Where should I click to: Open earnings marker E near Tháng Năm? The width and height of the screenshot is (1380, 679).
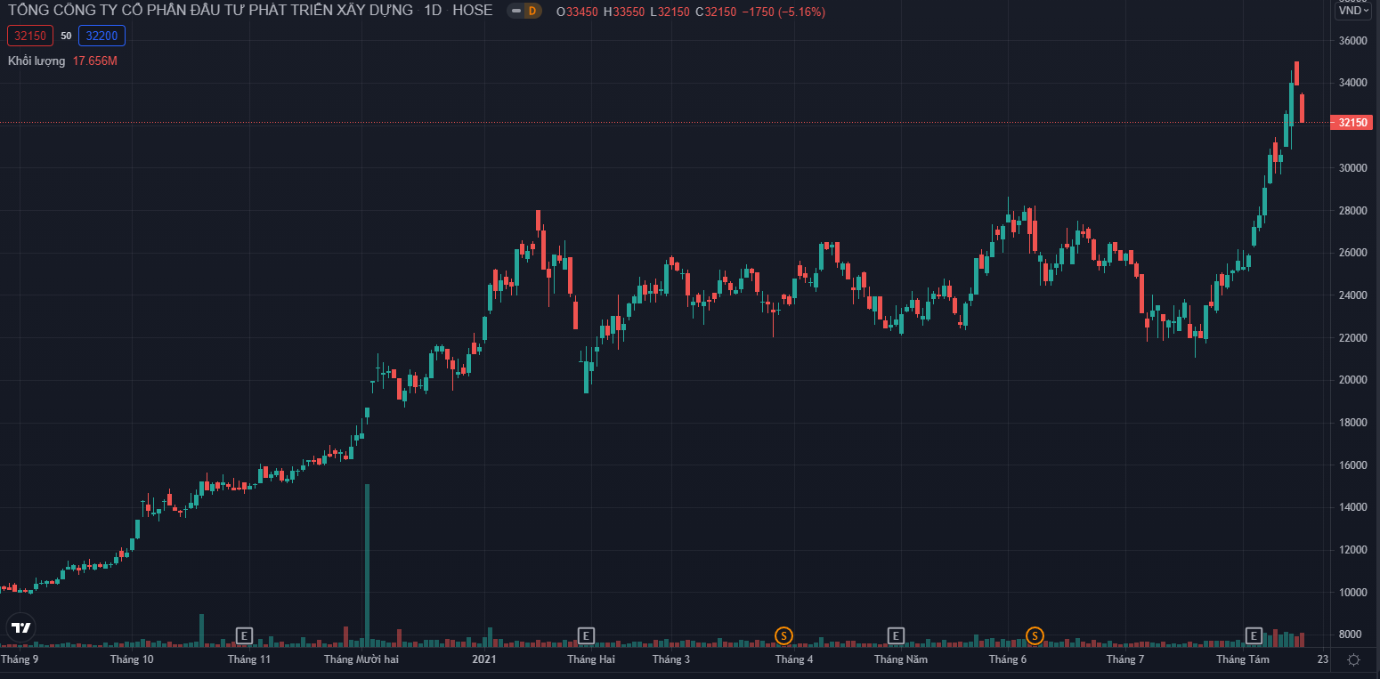pos(897,635)
